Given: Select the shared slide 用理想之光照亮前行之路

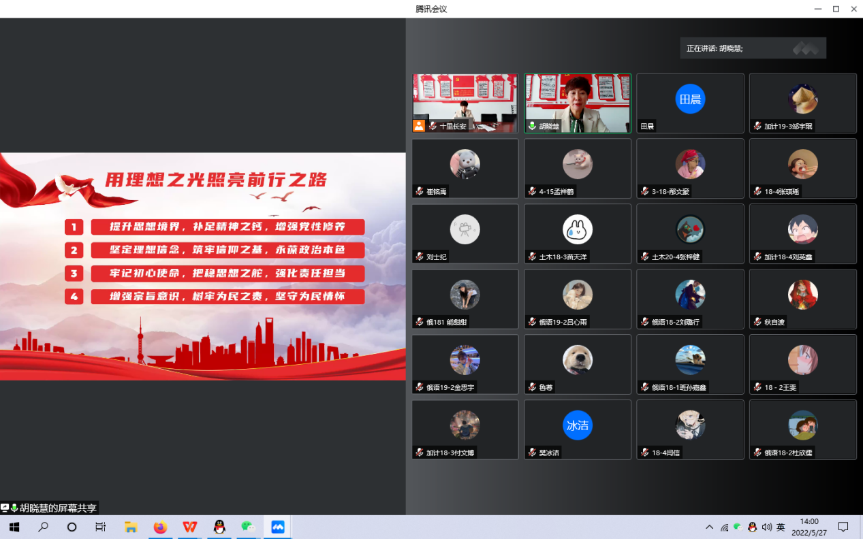Looking at the screenshot, I should point(203,266).
